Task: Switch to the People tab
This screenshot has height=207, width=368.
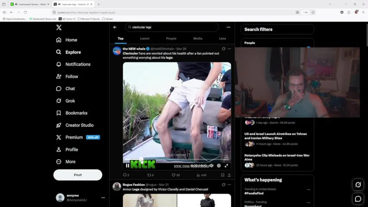Action: (171, 39)
